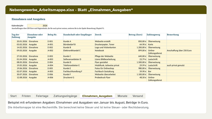Click the "Beleg-Nr." column header

tap(55, 36)
